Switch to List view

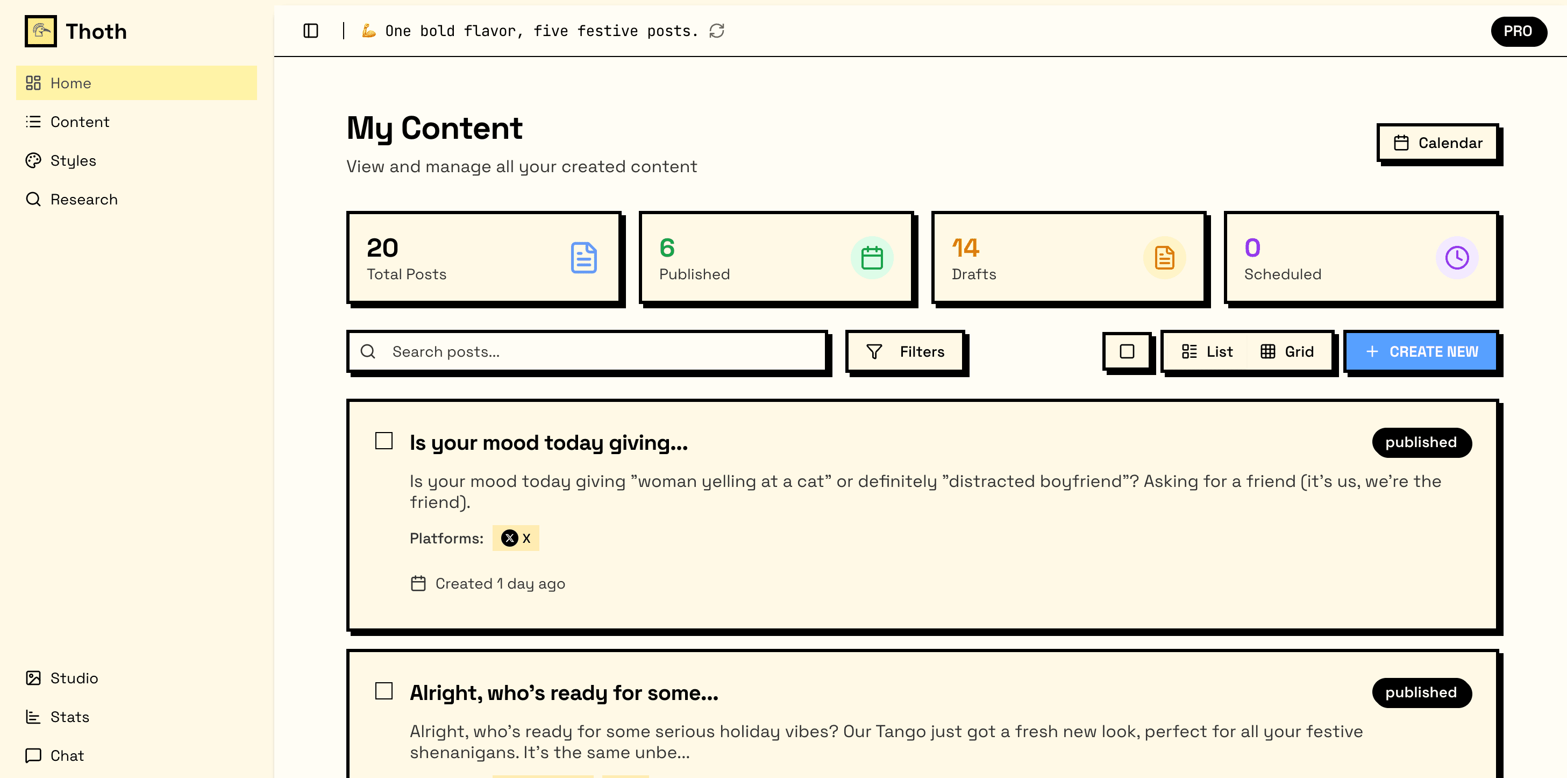pyautogui.click(x=1207, y=351)
